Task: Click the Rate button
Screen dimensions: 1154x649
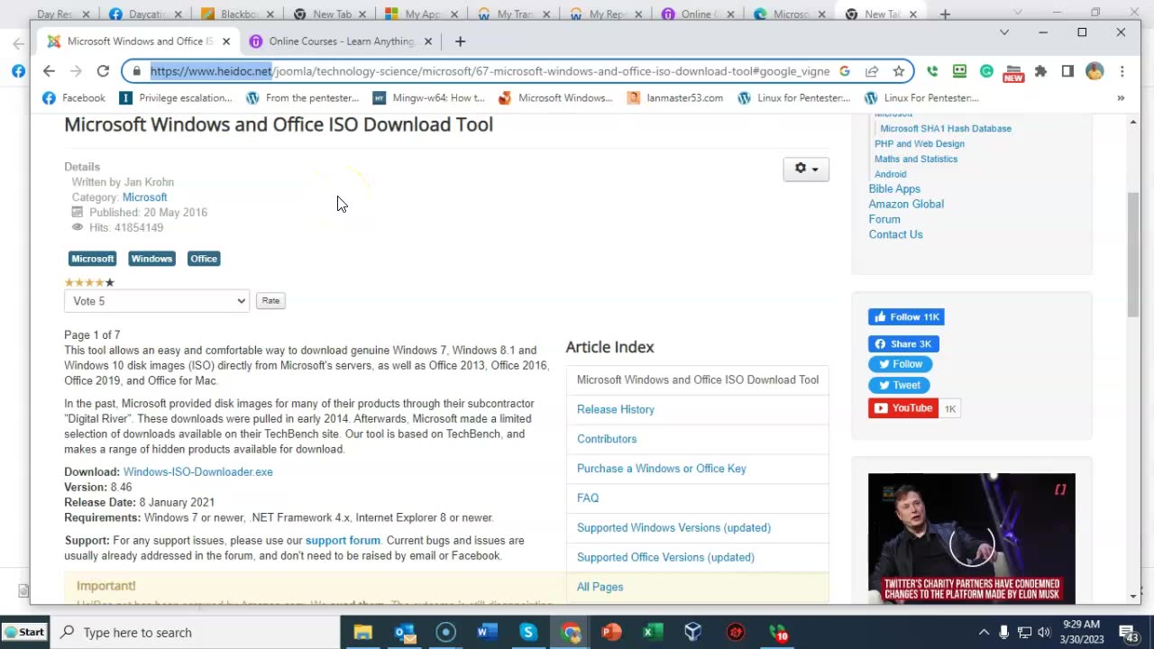Action: (x=270, y=300)
